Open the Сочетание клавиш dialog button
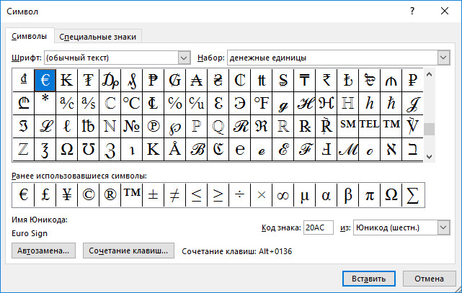The width and height of the screenshot is (462, 293). click(128, 251)
